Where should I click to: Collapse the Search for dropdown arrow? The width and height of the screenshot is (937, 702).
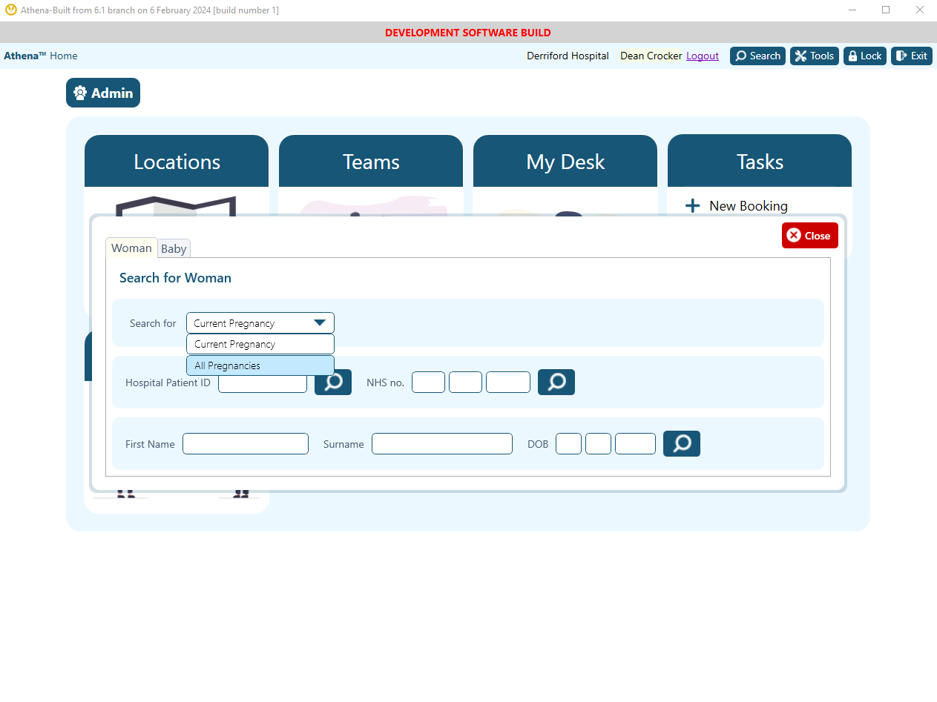coord(320,322)
